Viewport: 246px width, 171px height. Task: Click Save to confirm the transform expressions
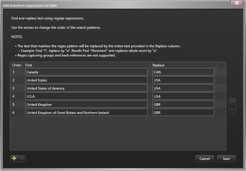[226, 159]
